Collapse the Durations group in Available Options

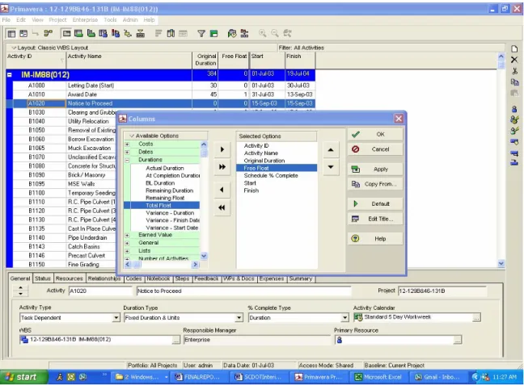(127, 160)
